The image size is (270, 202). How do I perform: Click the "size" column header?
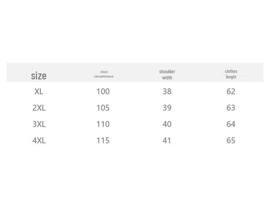pos(39,76)
